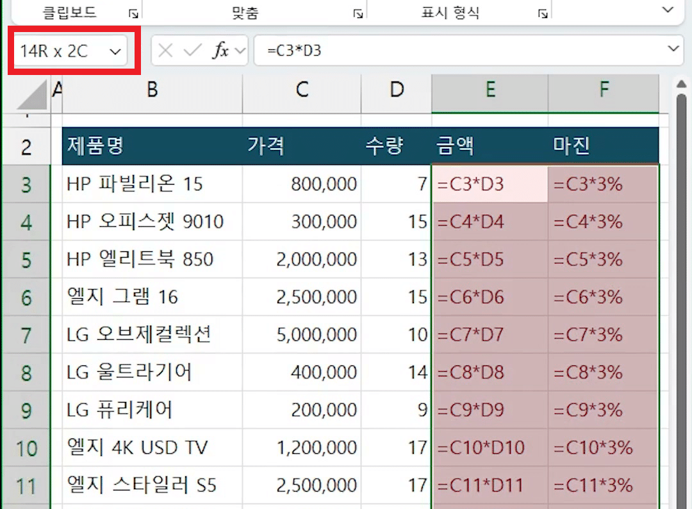Screen dimensions: 692x509
Task: Open the alignment (맞춤) dialog launcher
Action: [x=358, y=13]
